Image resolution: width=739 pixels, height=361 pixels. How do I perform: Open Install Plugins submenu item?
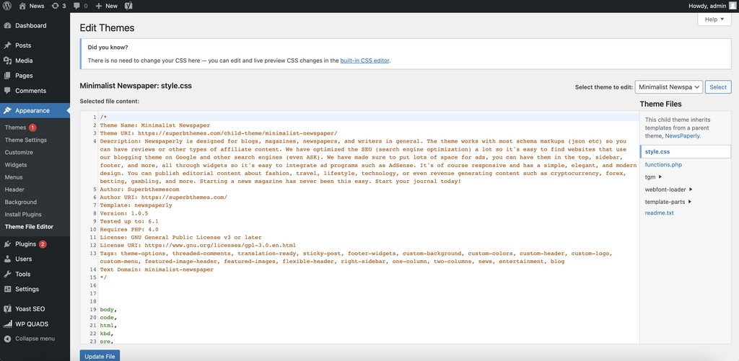[23, 214]
